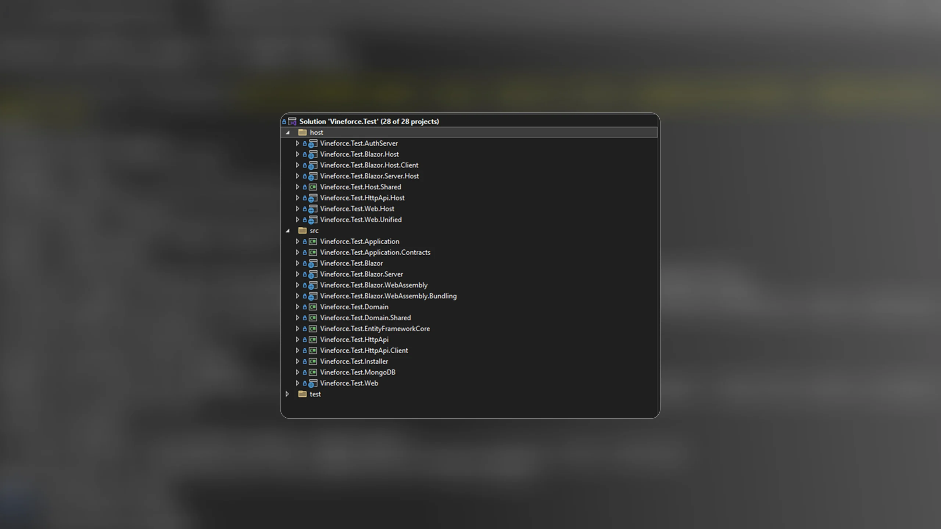941x529 pixels.
Task: Click the C# project icon of Vineforce.Test.Domain.Shared
Action: (x=313, y=318)
